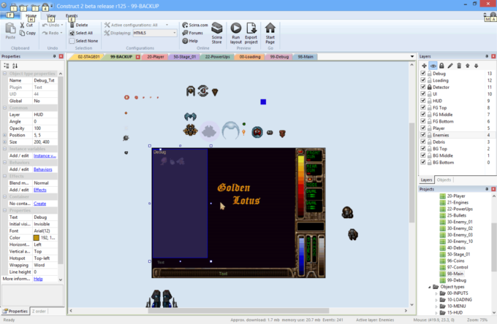The height and width of the screenshot is (324, 497).
Task: Click the Delete button in Selection group
Action: [79, 25]
